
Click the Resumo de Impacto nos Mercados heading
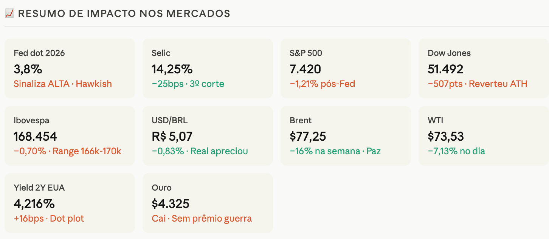tap(124, 14)
